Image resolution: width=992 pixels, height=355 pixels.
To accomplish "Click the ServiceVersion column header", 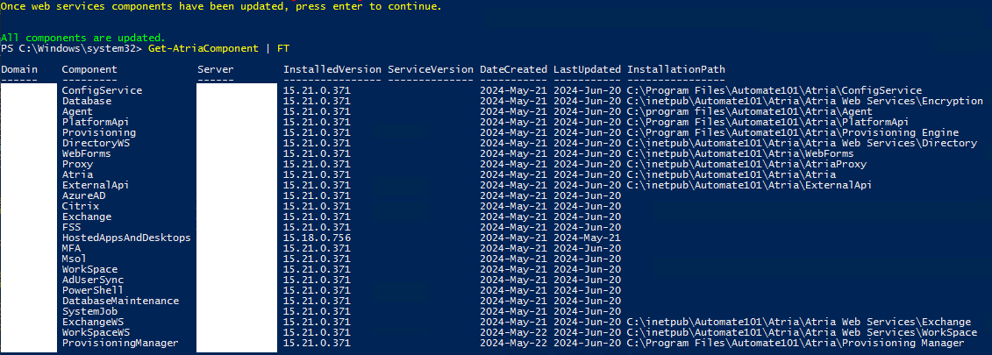I will (430, 69).
